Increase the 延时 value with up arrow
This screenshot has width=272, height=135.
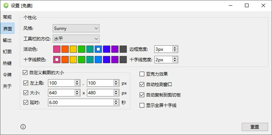pos(116,101)
